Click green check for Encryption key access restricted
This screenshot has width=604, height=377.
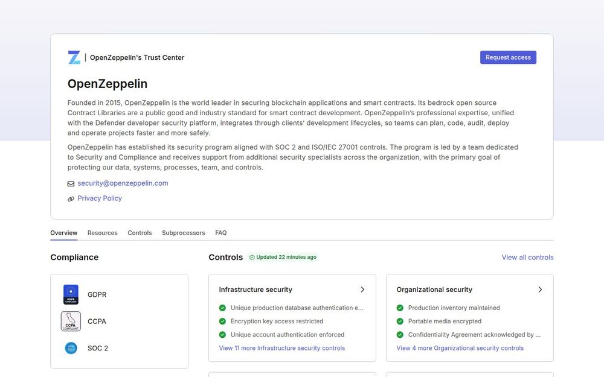(222, 322)
